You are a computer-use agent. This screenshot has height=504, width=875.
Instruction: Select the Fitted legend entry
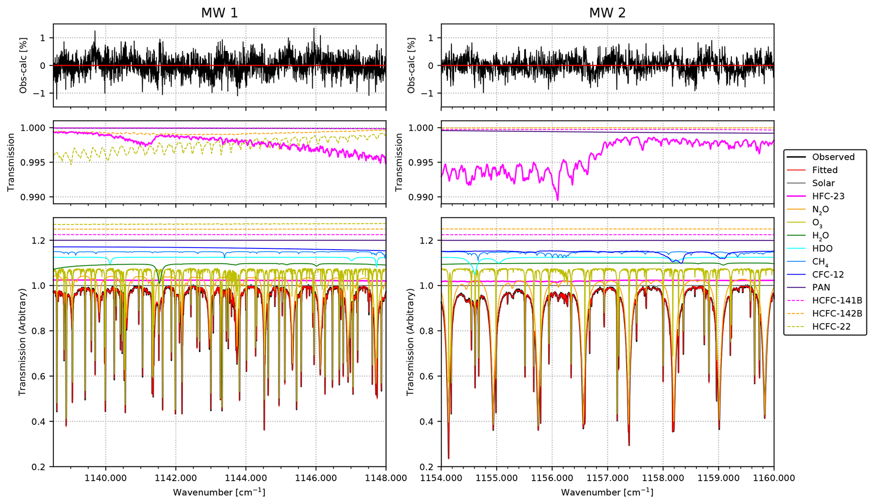[x=825, y=170]
